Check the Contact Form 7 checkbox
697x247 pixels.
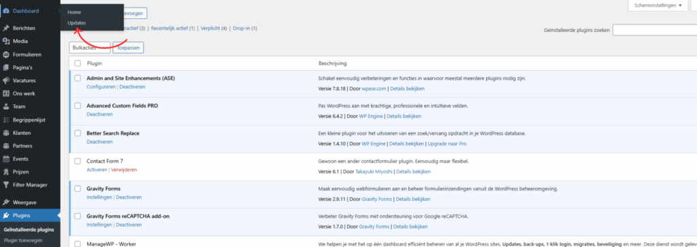(78, 161)
